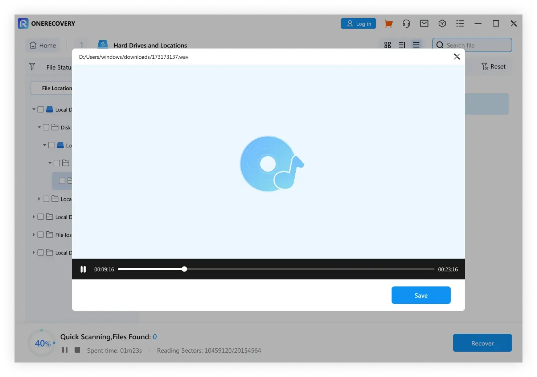This screenshot has height=377, width=537.
Task: Click the audio seek bar handle
Action: [x=184, y=269]
